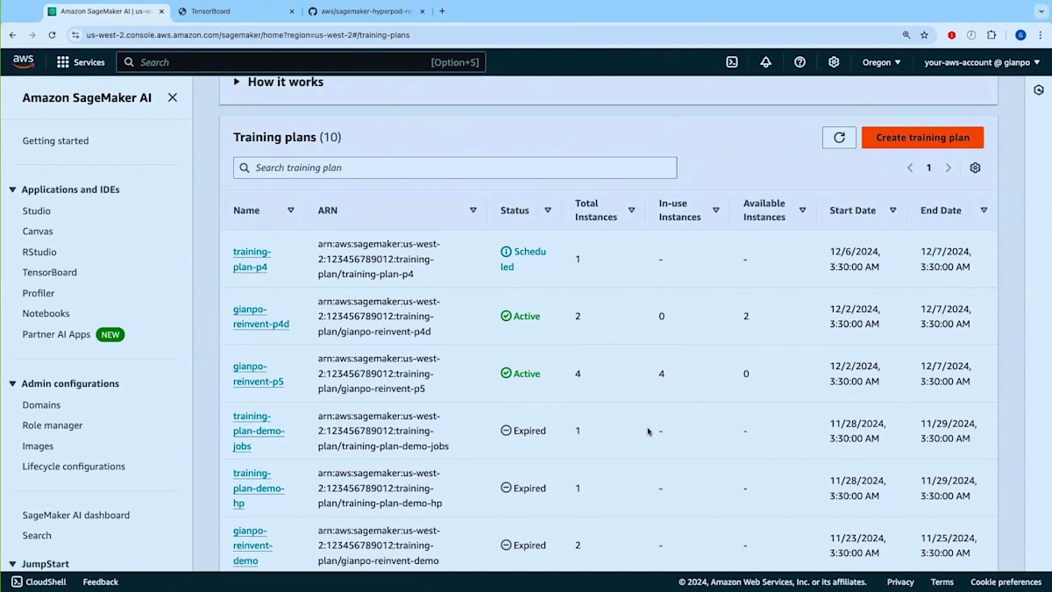Open the account menu your-aws-account @ gianpo
Viewport: 1052px width, 592px height.
click(982, 62)
